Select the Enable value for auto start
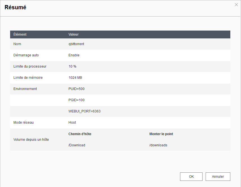The width and height of the screenshot is (241, 187). click(x=74, y=55)
